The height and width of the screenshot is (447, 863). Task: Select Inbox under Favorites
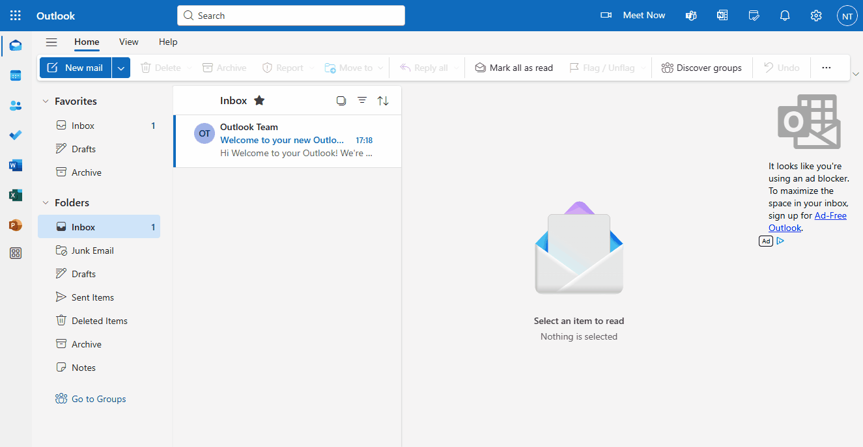tap(99, 126)
